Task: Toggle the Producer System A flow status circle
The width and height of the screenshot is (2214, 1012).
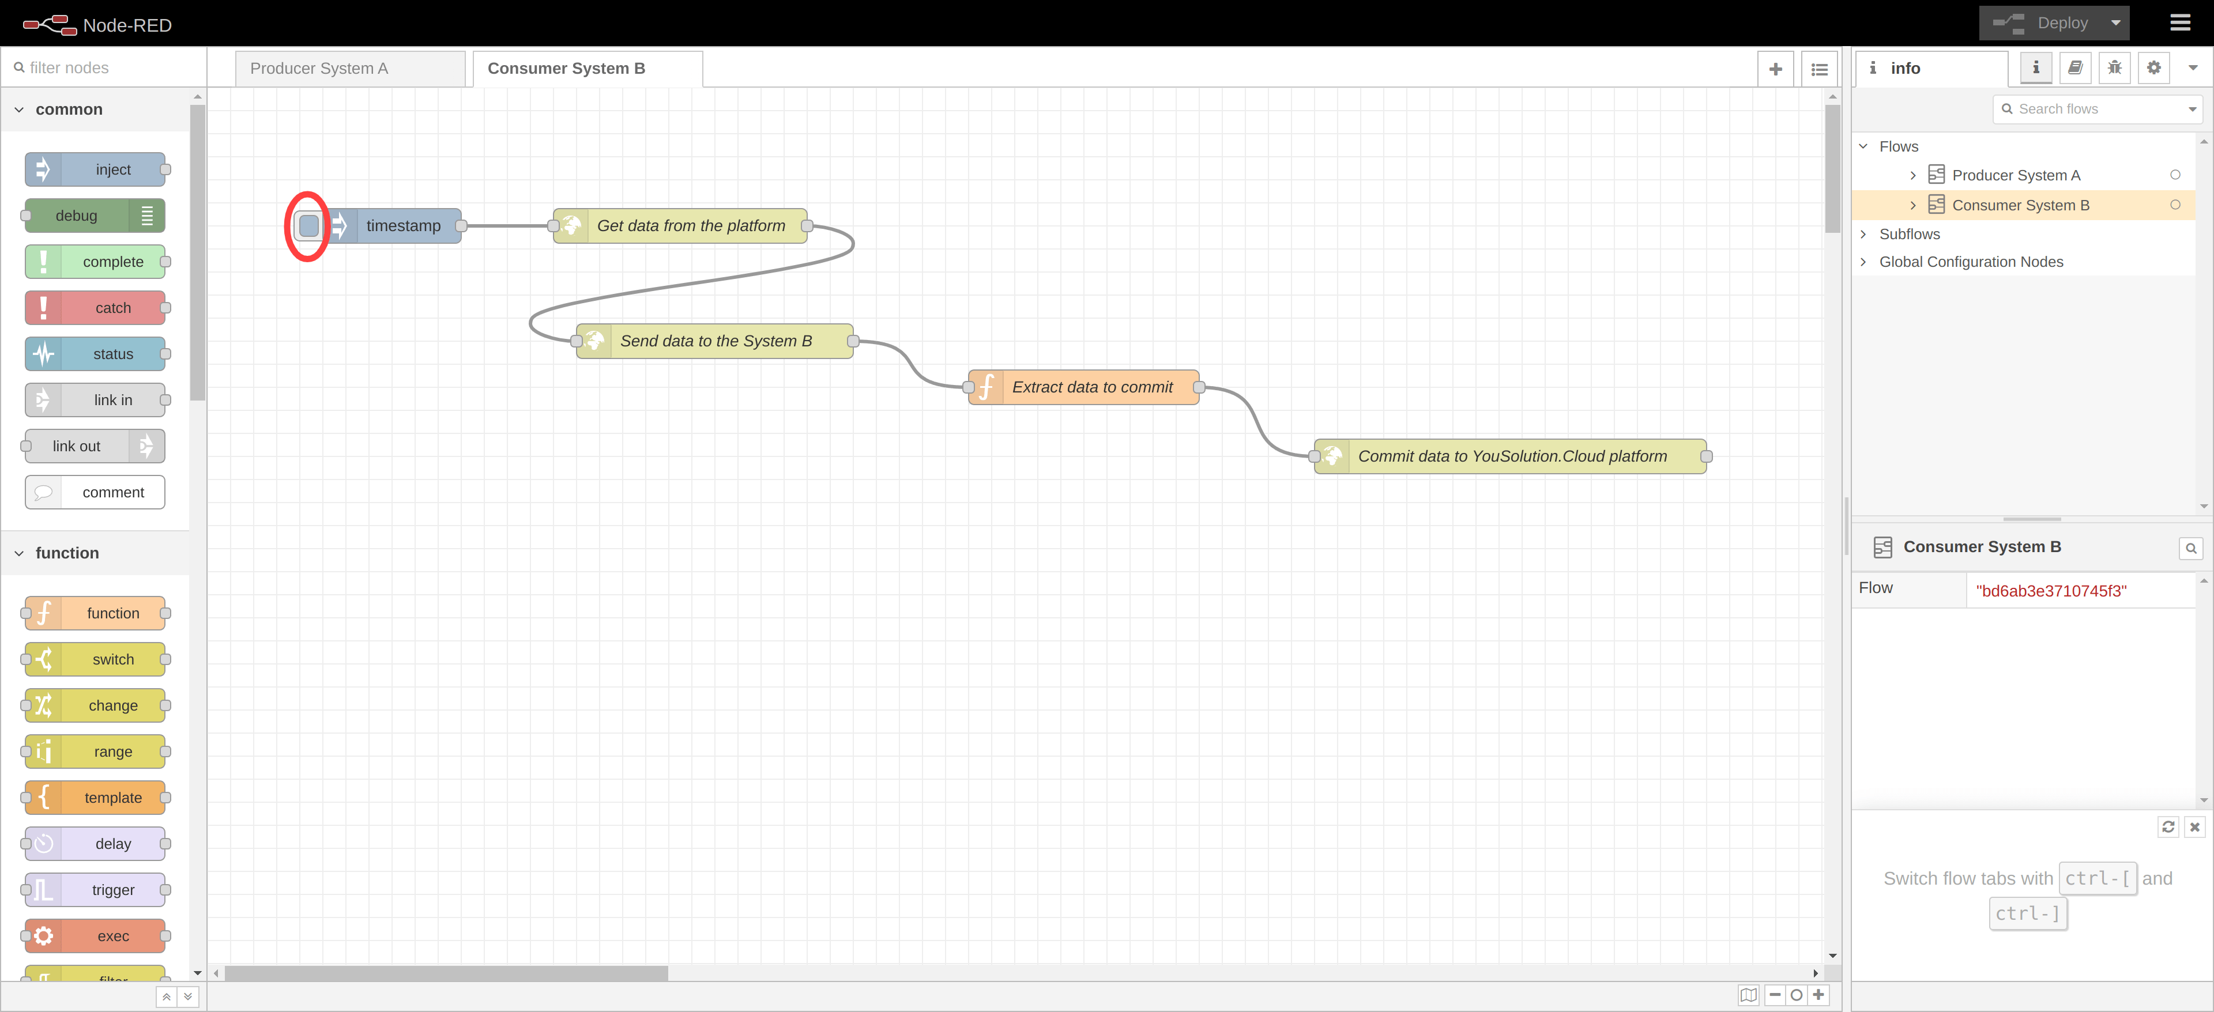Action: (x=2174, y=175)
